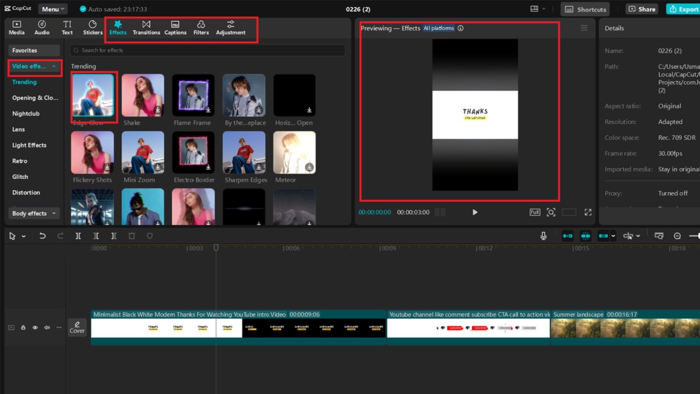700x394 pixels.
Task: Play the preview video
Action: pos(475,212)
